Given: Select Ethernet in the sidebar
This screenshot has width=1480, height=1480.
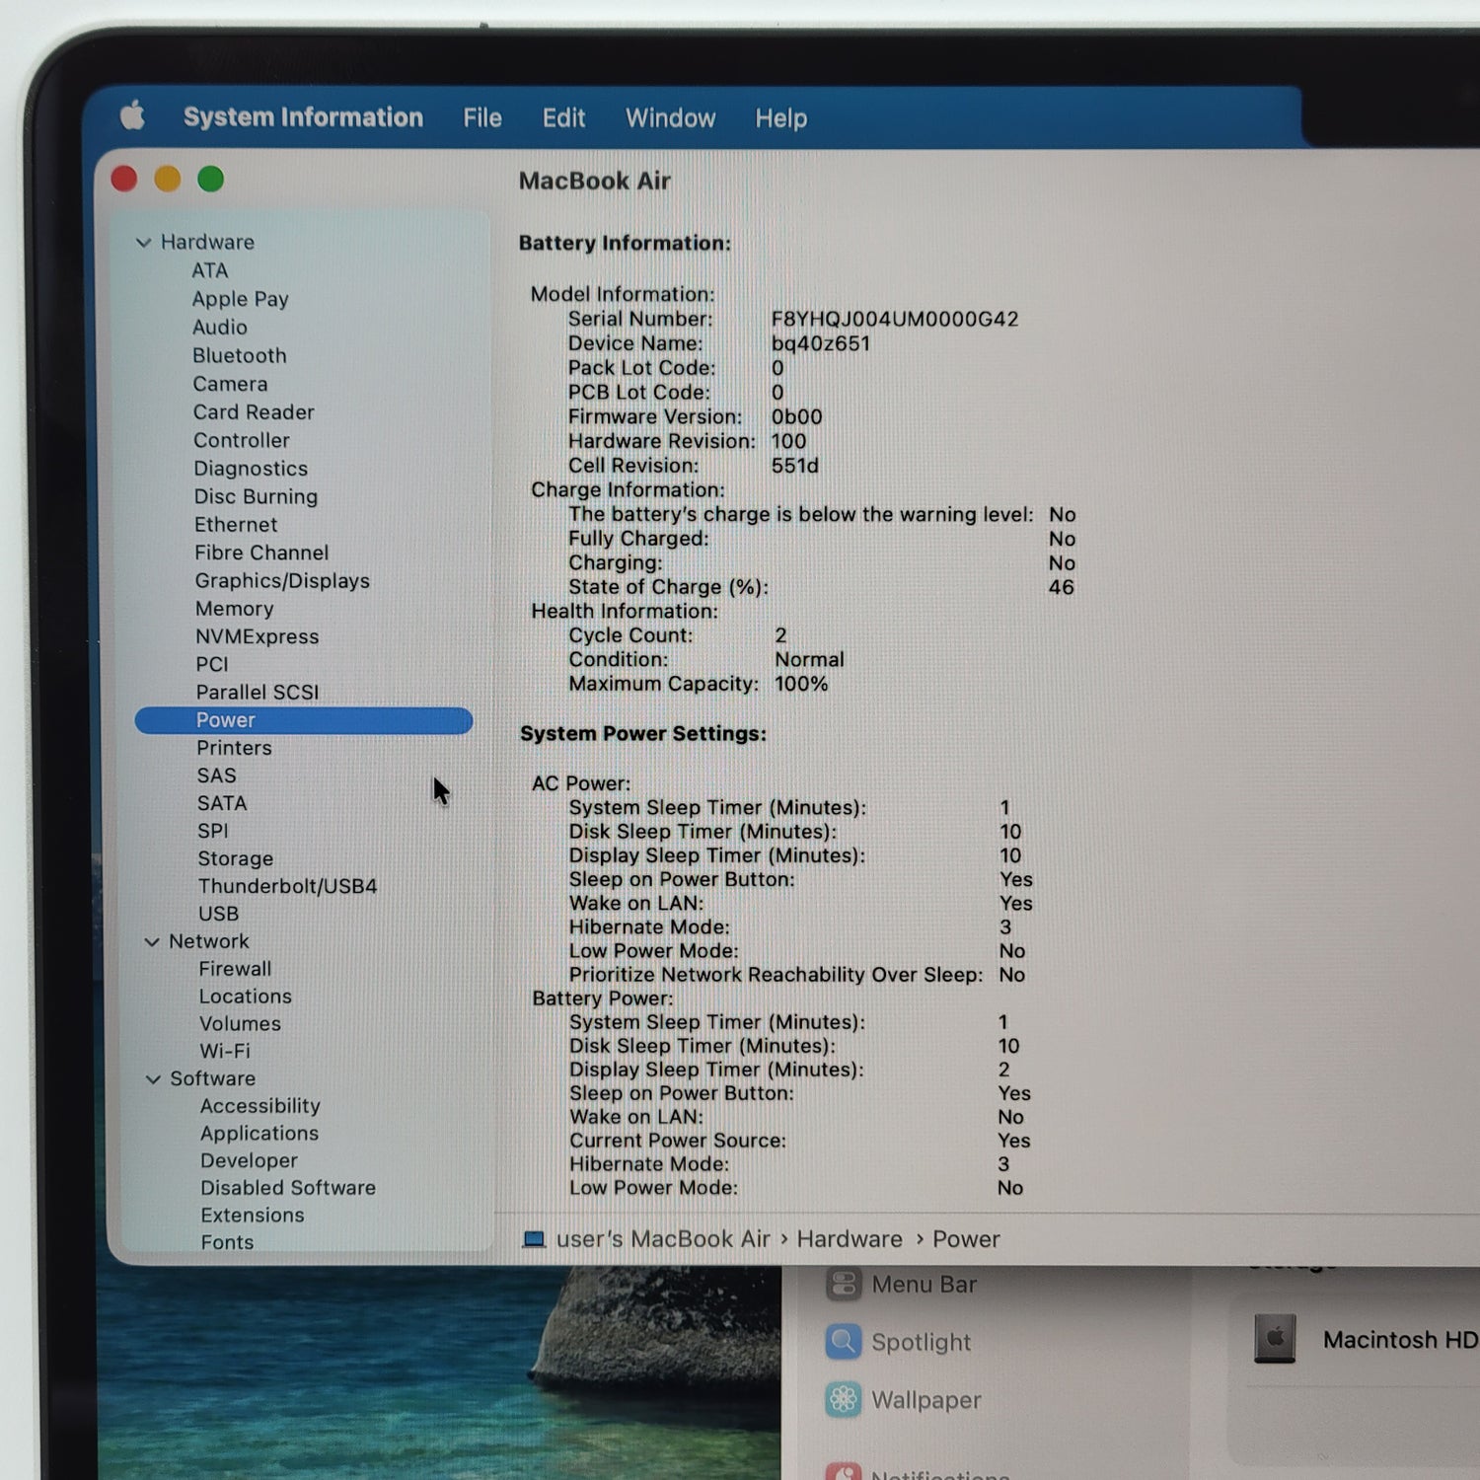Looking at the screenshot, I should tap(236, 525).
